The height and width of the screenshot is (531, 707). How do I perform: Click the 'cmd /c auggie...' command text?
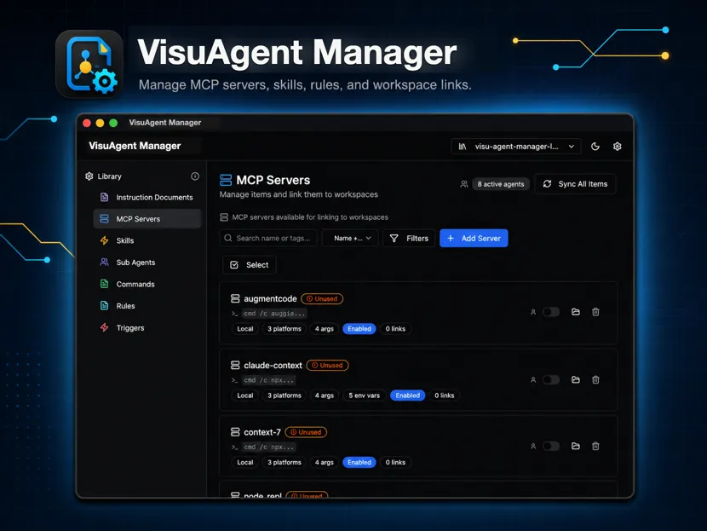274,313
